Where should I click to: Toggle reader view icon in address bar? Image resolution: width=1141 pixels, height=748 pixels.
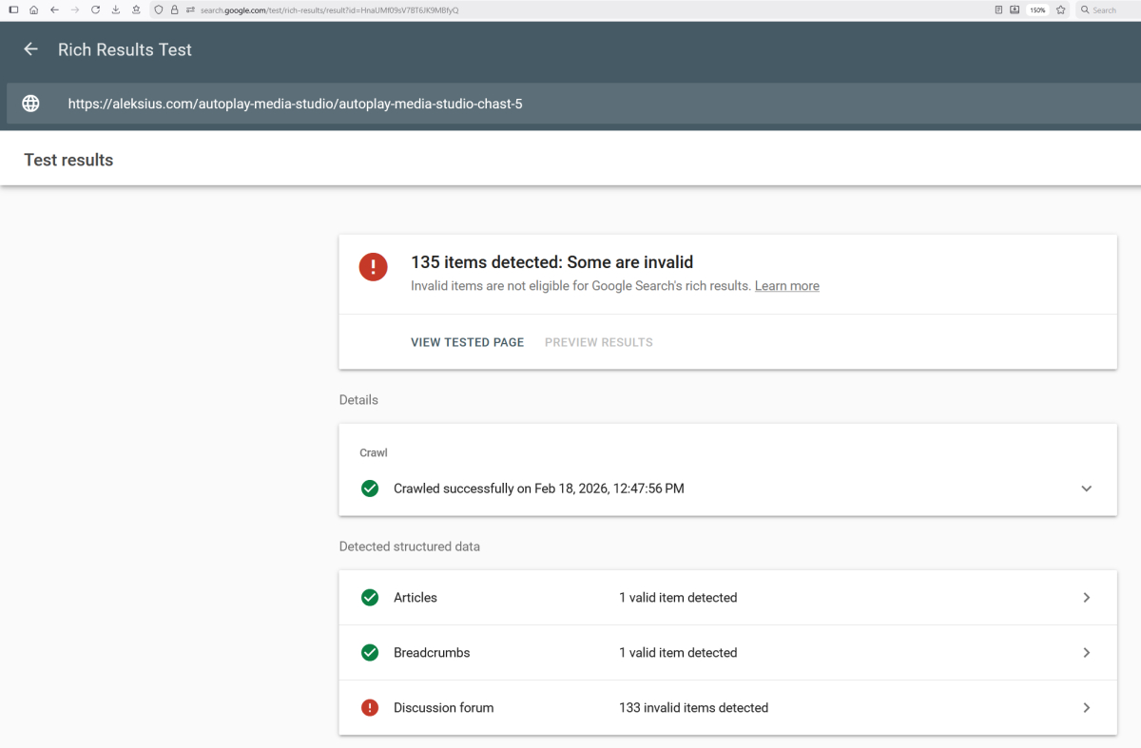click(998, 10)
